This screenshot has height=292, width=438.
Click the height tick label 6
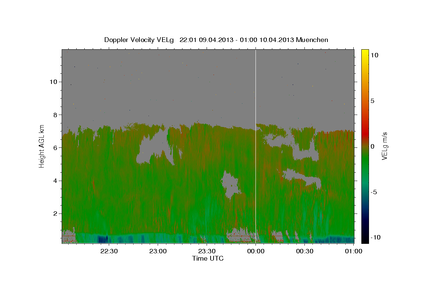[x=55, y=147]
